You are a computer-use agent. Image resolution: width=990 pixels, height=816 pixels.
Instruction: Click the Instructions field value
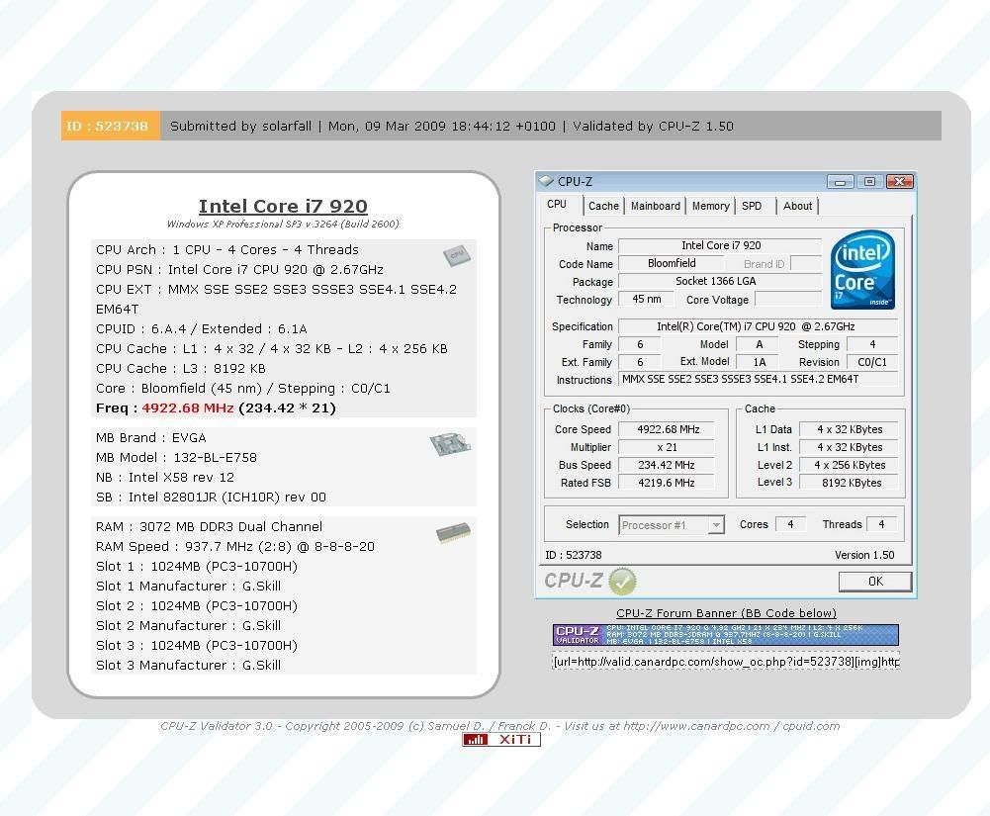[x=759, y=379]
